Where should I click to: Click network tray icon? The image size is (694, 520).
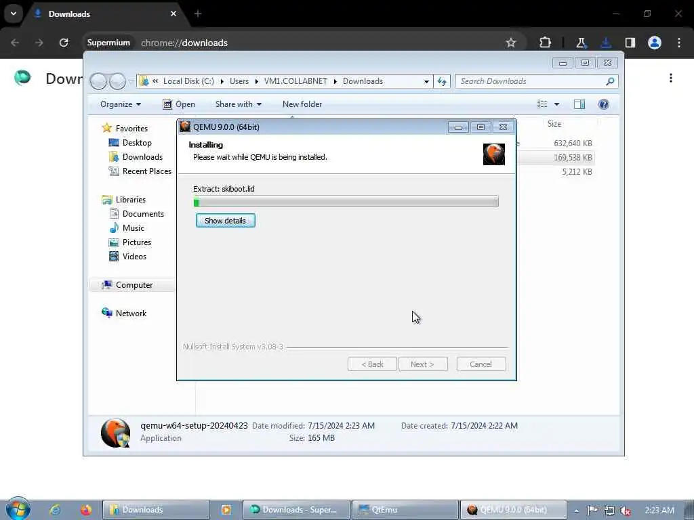[609, 511]
